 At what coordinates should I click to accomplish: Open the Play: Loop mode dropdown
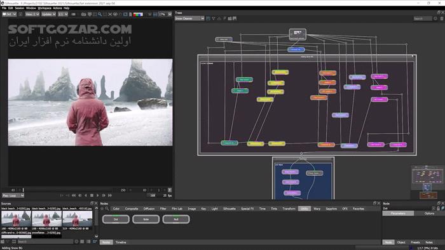[13, 195]
